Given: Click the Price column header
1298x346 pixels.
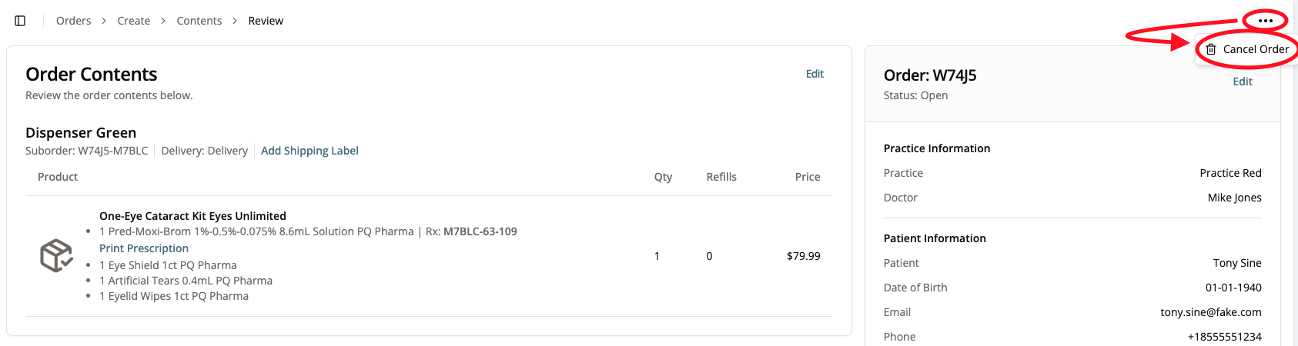Looking at the screenshot, I should coord(807,177).
